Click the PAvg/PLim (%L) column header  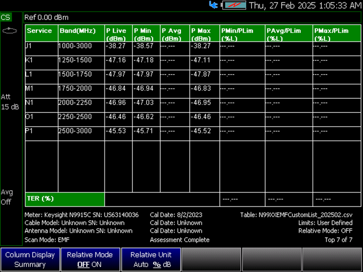[x=289, y=34]
